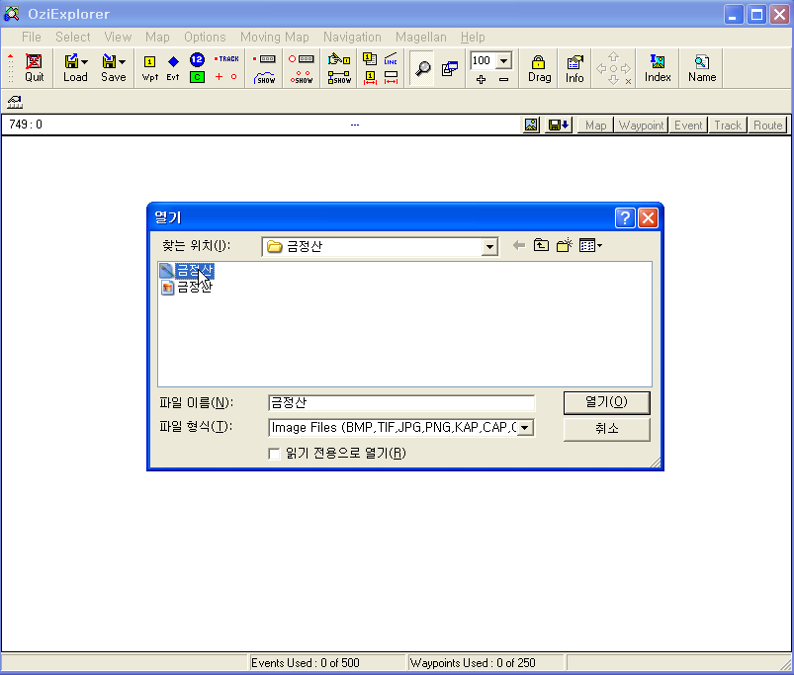Open the Image Files type dropdown
Image resolution: width=794 pixels, height=675 pixels.
(x=525, y=428)
